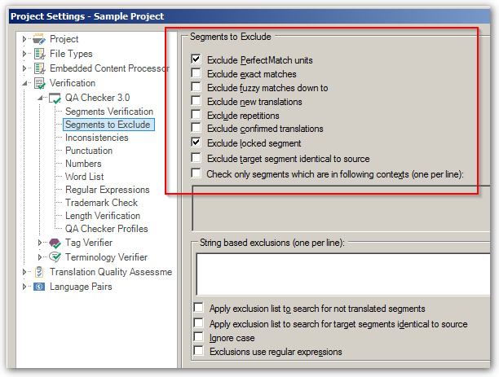Uncheck Exclude PerfectMatch units
The width and height of the screenshot is (499, 377).
point(196,59)
